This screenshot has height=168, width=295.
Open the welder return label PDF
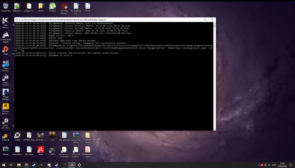(x=88, y=152)
